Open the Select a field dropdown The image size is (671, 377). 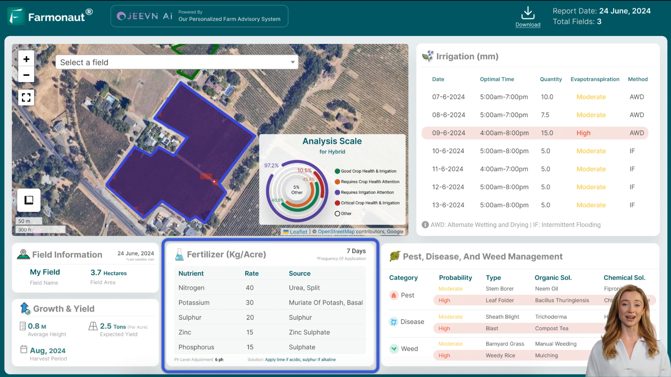tap(177, 62)
